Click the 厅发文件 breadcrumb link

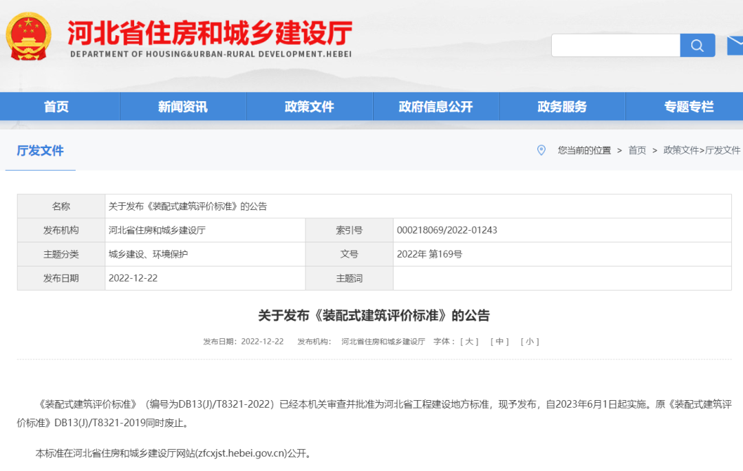(x=722, y=150)
